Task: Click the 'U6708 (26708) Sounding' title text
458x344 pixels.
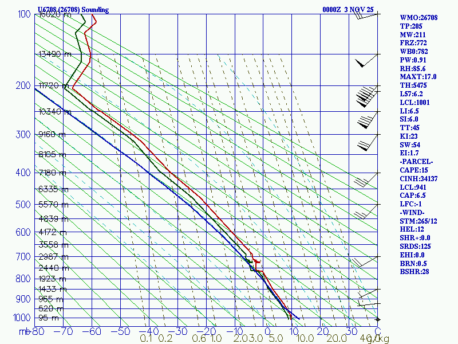Action: 73,10
